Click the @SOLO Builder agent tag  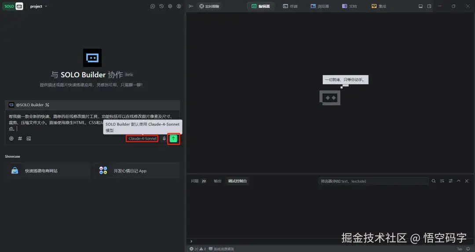pyautogui.click(x=26, y=105)
